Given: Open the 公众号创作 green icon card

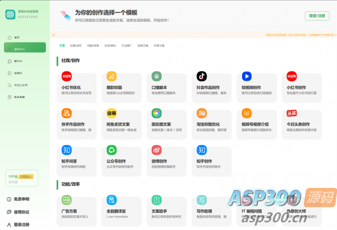Looking at the screenshot, I should tap(122, 162).
